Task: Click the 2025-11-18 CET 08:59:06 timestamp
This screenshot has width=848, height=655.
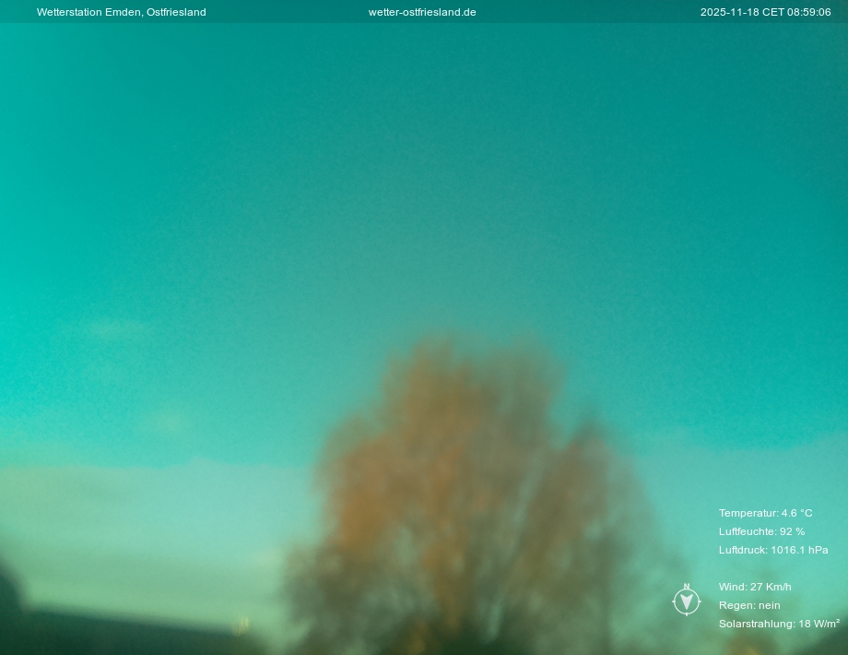Action: (765, 12)
